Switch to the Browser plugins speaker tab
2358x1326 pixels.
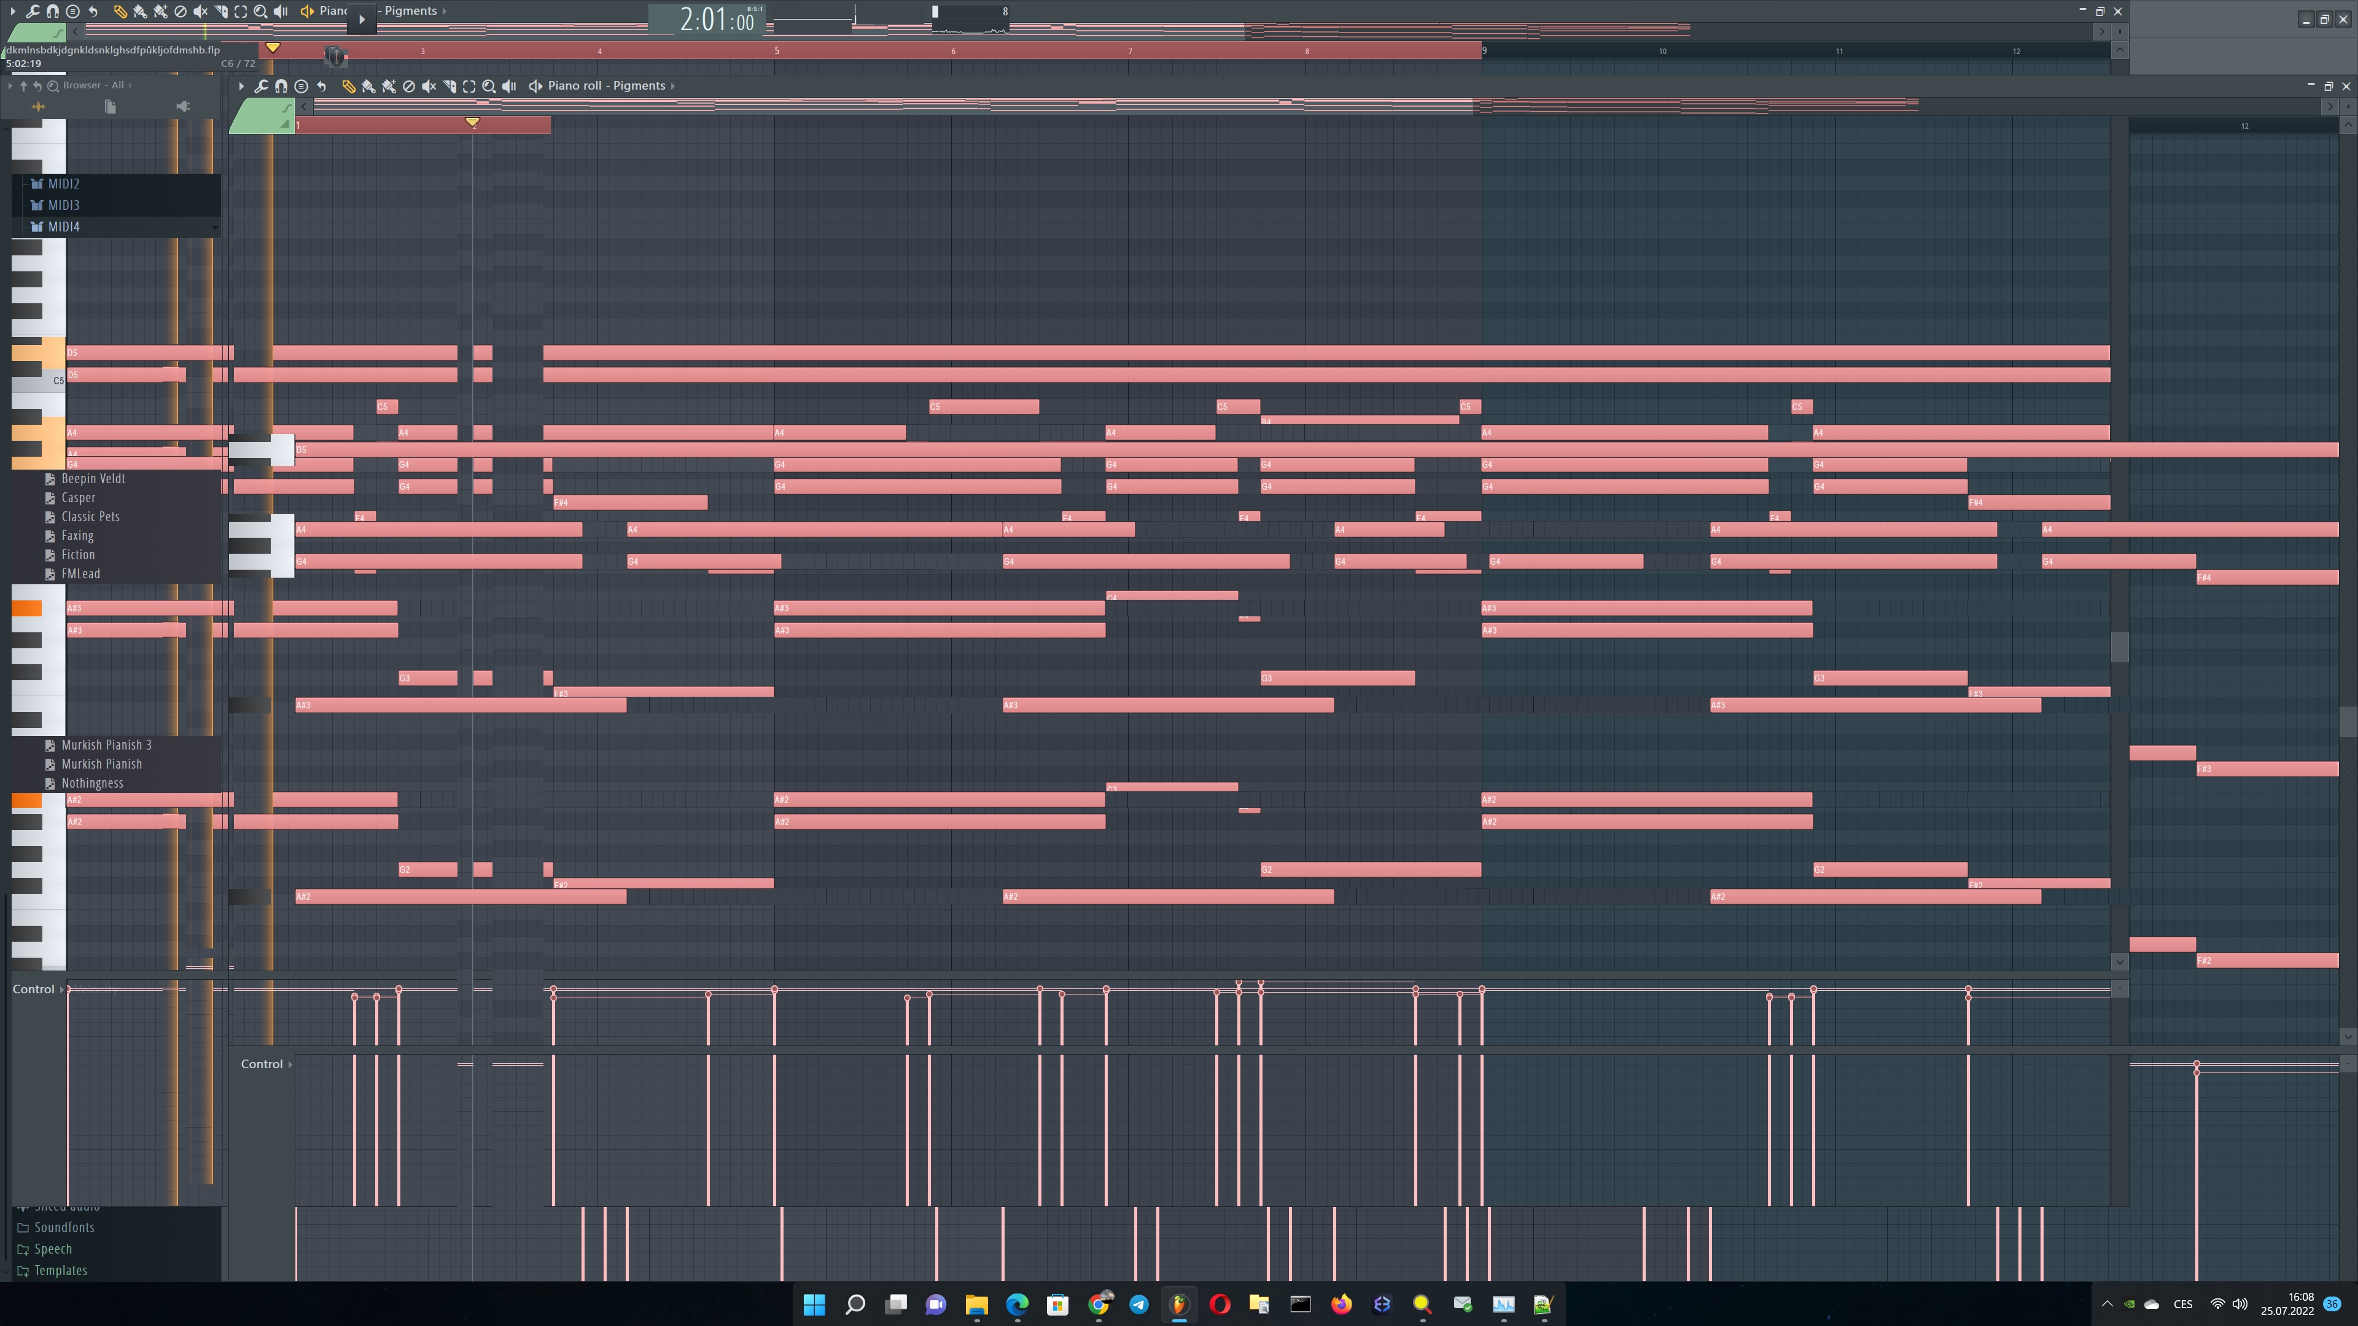[x=182, y=107]
